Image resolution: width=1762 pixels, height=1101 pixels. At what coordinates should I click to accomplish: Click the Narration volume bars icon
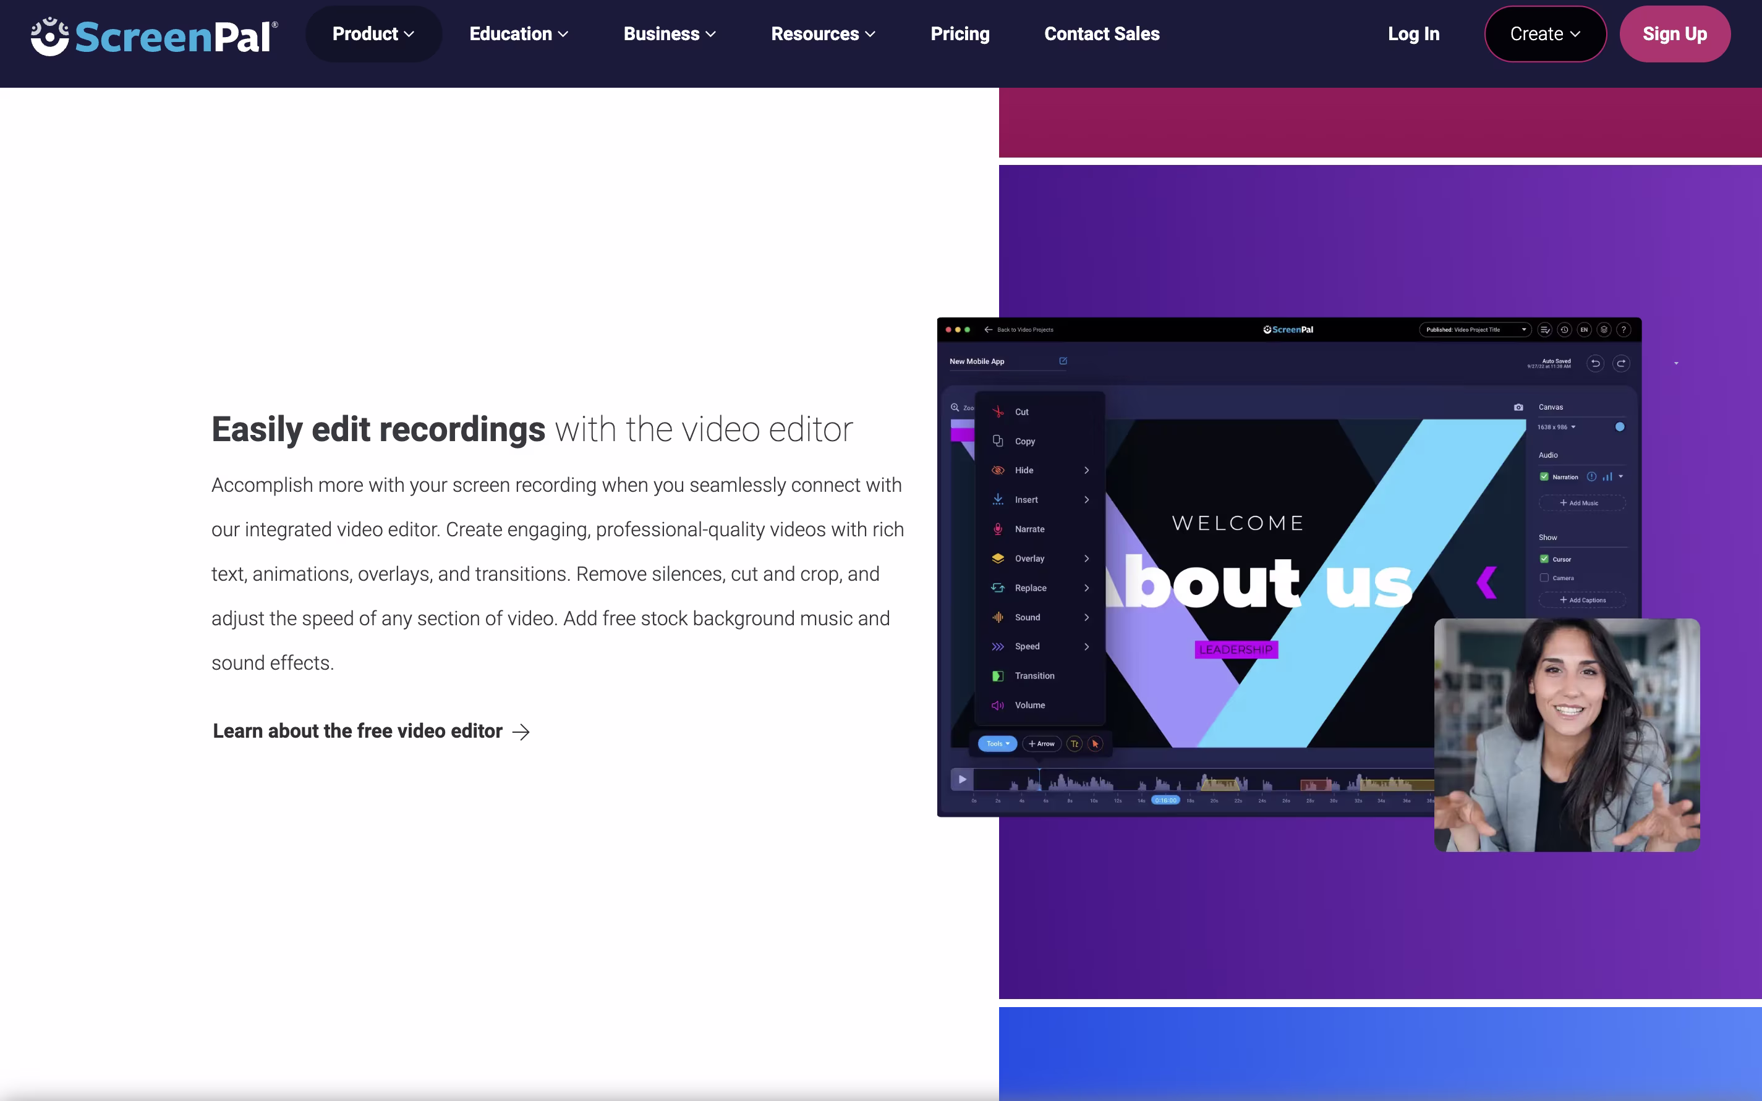click(x=1607, y=477)
